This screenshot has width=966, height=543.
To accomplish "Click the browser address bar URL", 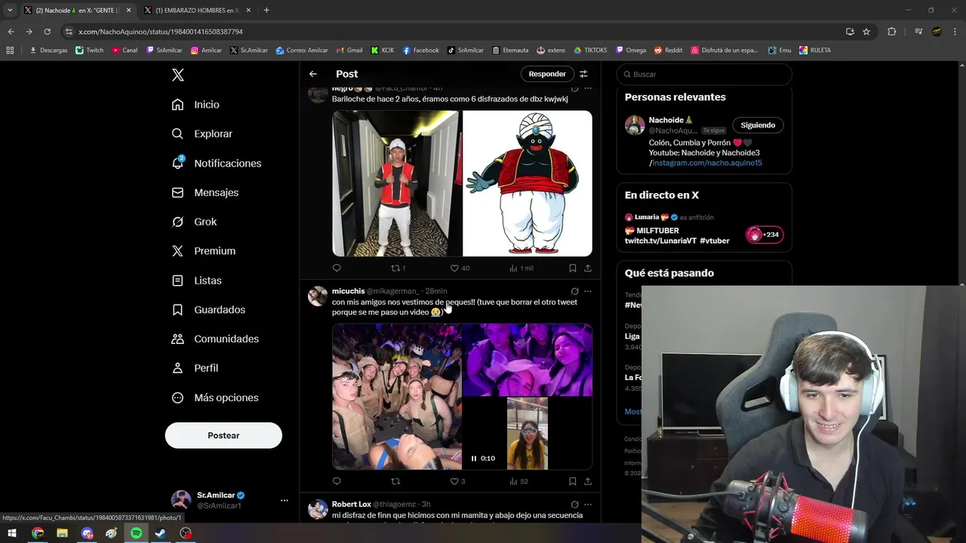I will pos(160,32).
